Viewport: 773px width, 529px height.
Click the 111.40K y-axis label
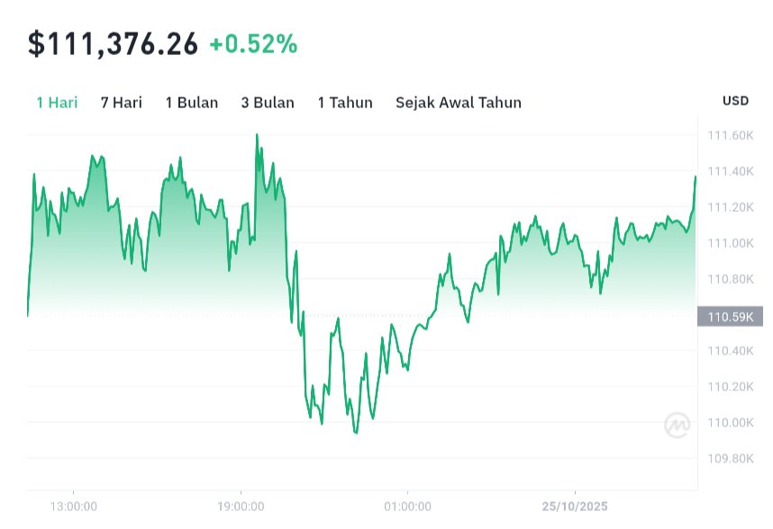(x=730, y=172)
